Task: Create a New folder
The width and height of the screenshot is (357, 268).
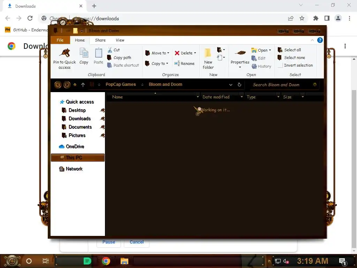Action: 208,58
